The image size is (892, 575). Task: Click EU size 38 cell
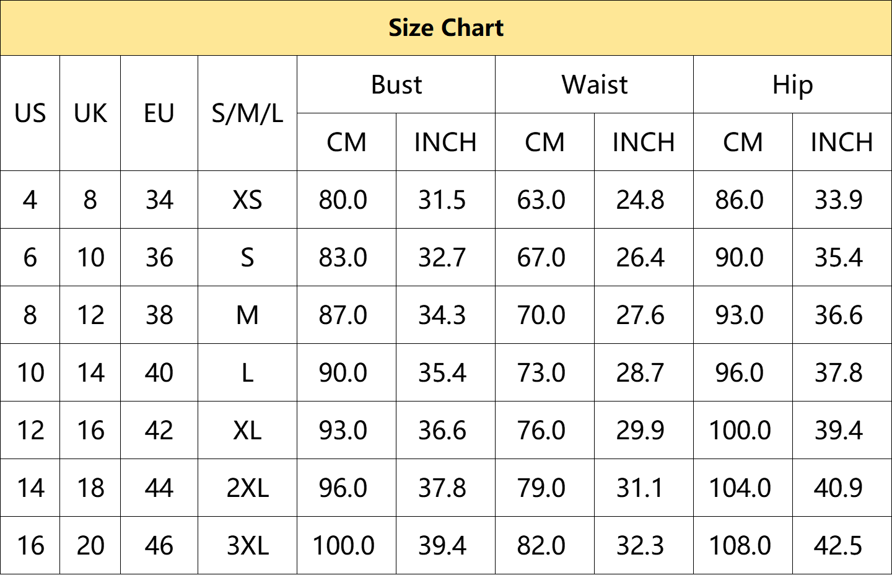(x=159, y=315)
